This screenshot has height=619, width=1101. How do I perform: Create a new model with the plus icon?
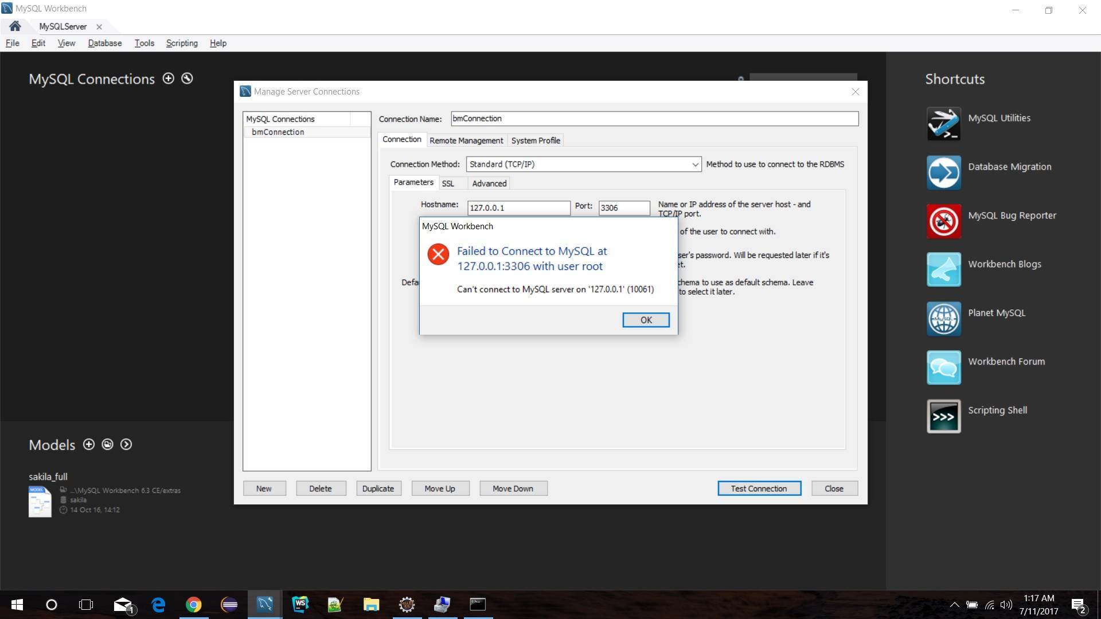tap(89, 444)
